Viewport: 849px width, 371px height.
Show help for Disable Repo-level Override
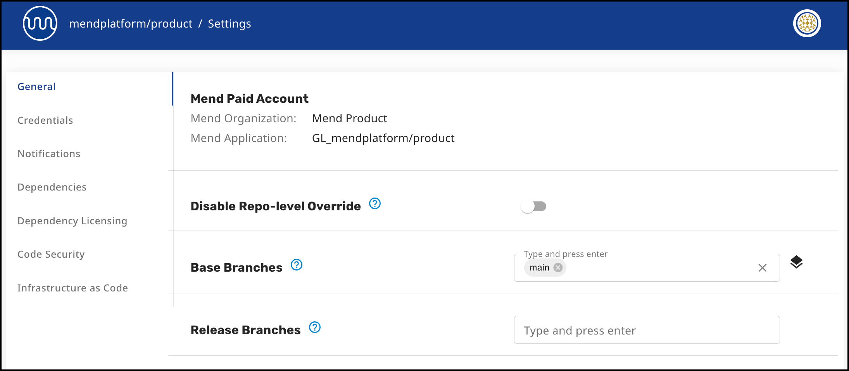coord(375,203)
